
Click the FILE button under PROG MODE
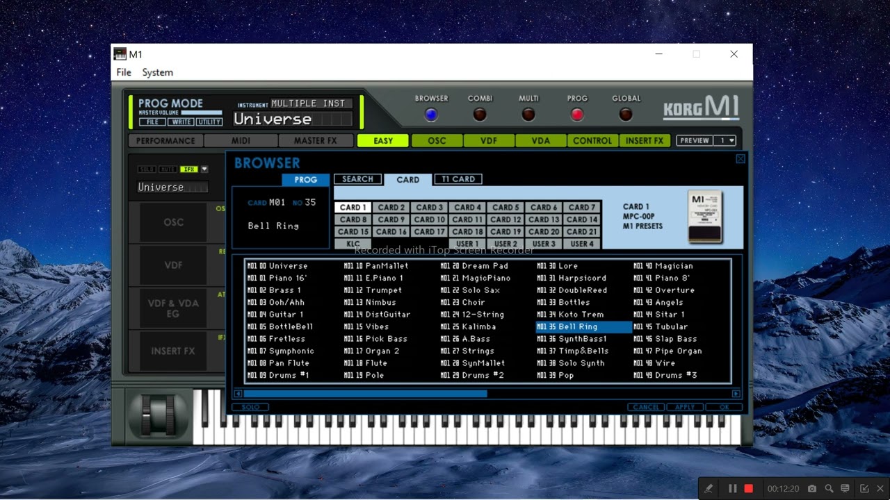152,122
